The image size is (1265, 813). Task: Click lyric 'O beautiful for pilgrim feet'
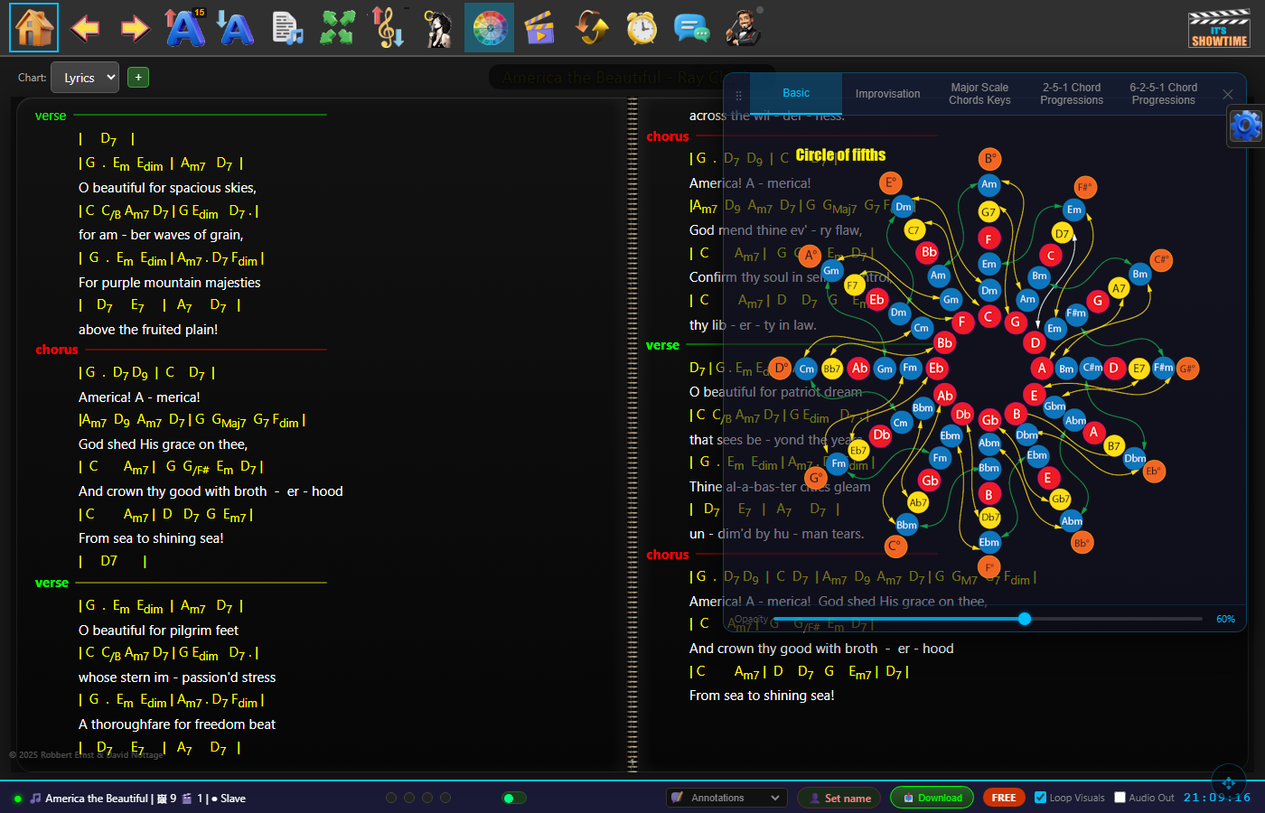coord(158,631)
